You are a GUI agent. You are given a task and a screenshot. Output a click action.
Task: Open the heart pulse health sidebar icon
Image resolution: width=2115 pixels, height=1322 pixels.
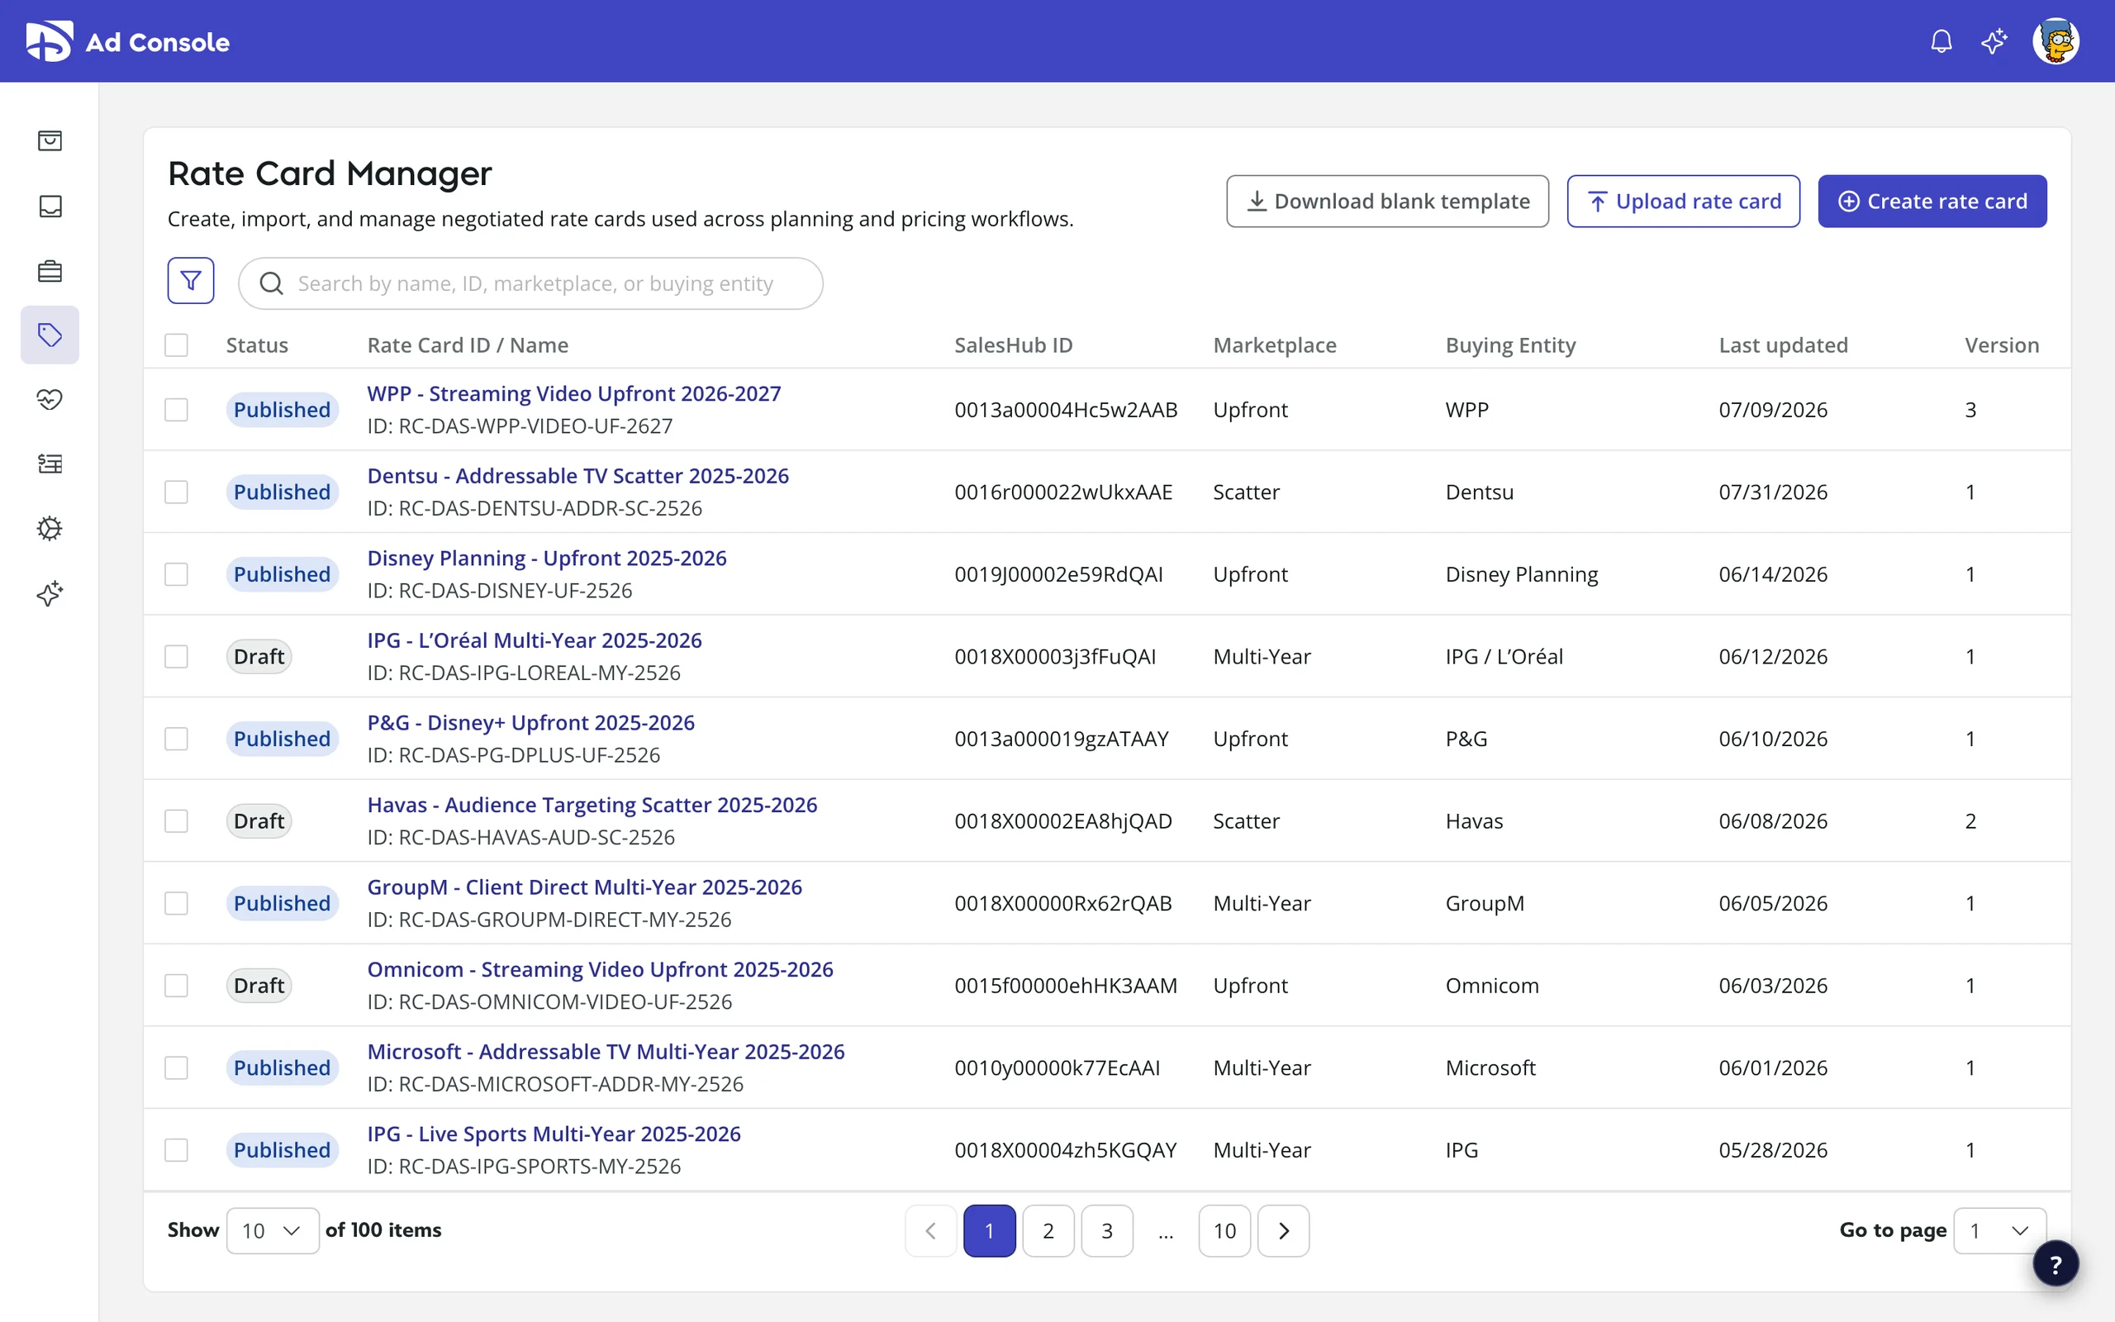[x=50, y=400]
